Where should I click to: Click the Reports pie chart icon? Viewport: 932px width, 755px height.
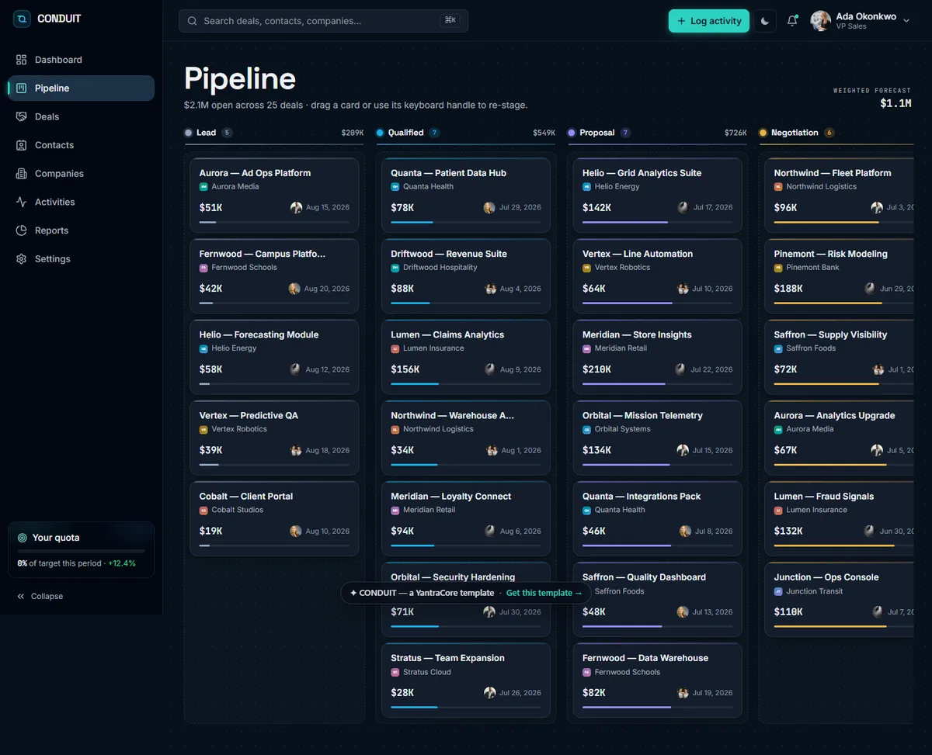click(21, 230)
